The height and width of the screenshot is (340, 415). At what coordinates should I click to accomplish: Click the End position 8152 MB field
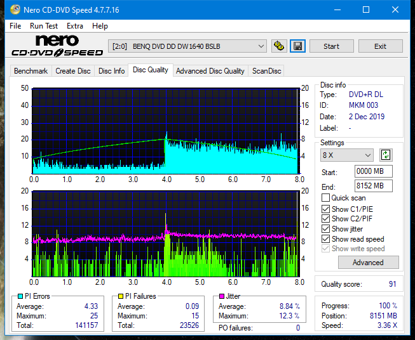coord(373,186)
